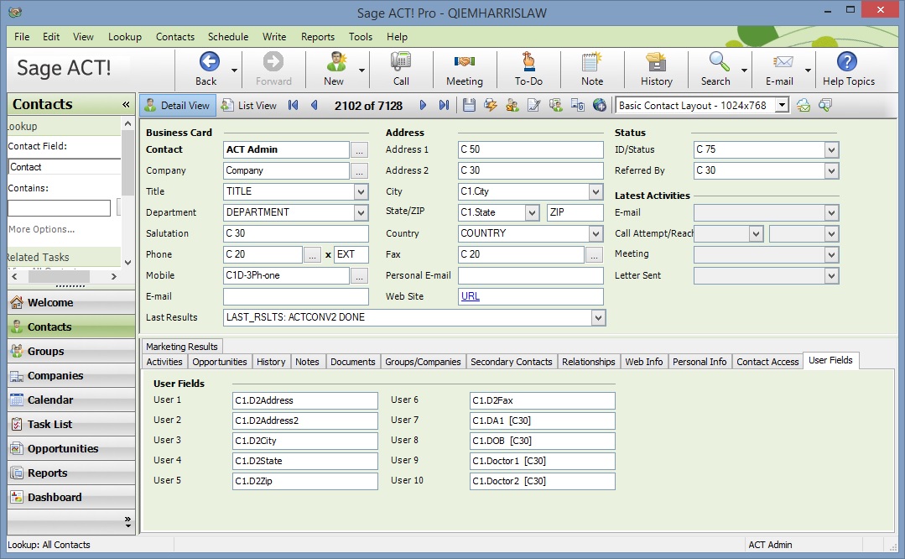Click More Options in the Lookup panel
Viewport: 905px width, 559px height.
click(x=42, y=229)
